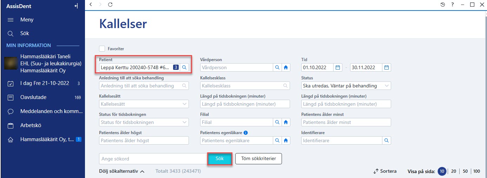487x178 pixels.
Task: Open the Status dropdown
Action: 346,86
